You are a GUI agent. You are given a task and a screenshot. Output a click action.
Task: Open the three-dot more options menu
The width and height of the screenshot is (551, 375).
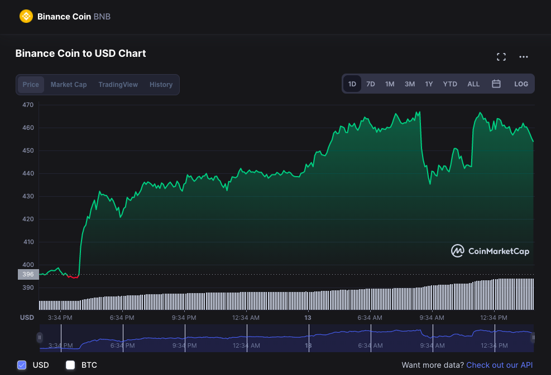click(x=523, y=57)
